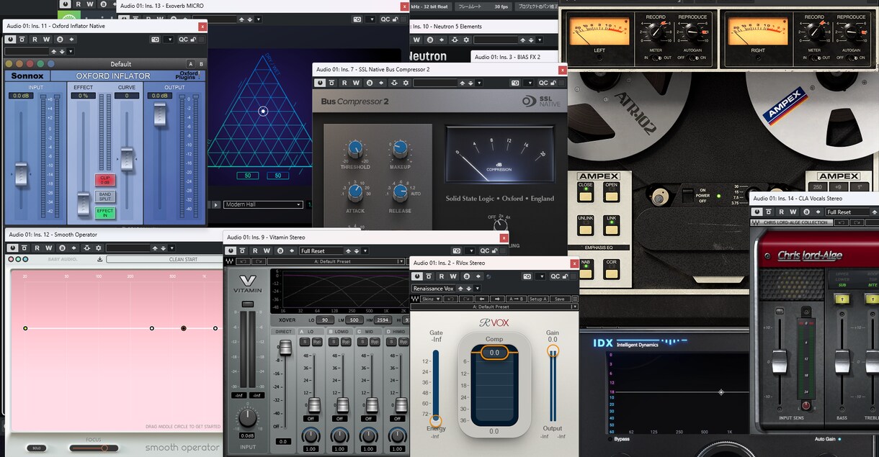Screen dimensions: 879x457
Task: Toggle BAND SPLIT in Oxford Inflator
Action: coord(105,196)
